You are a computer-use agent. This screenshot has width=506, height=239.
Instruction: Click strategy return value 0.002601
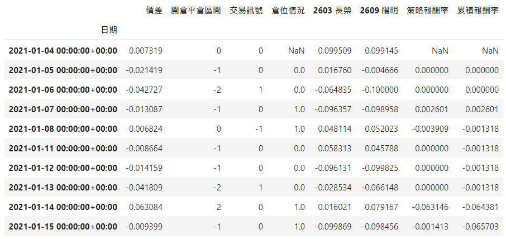432,109
